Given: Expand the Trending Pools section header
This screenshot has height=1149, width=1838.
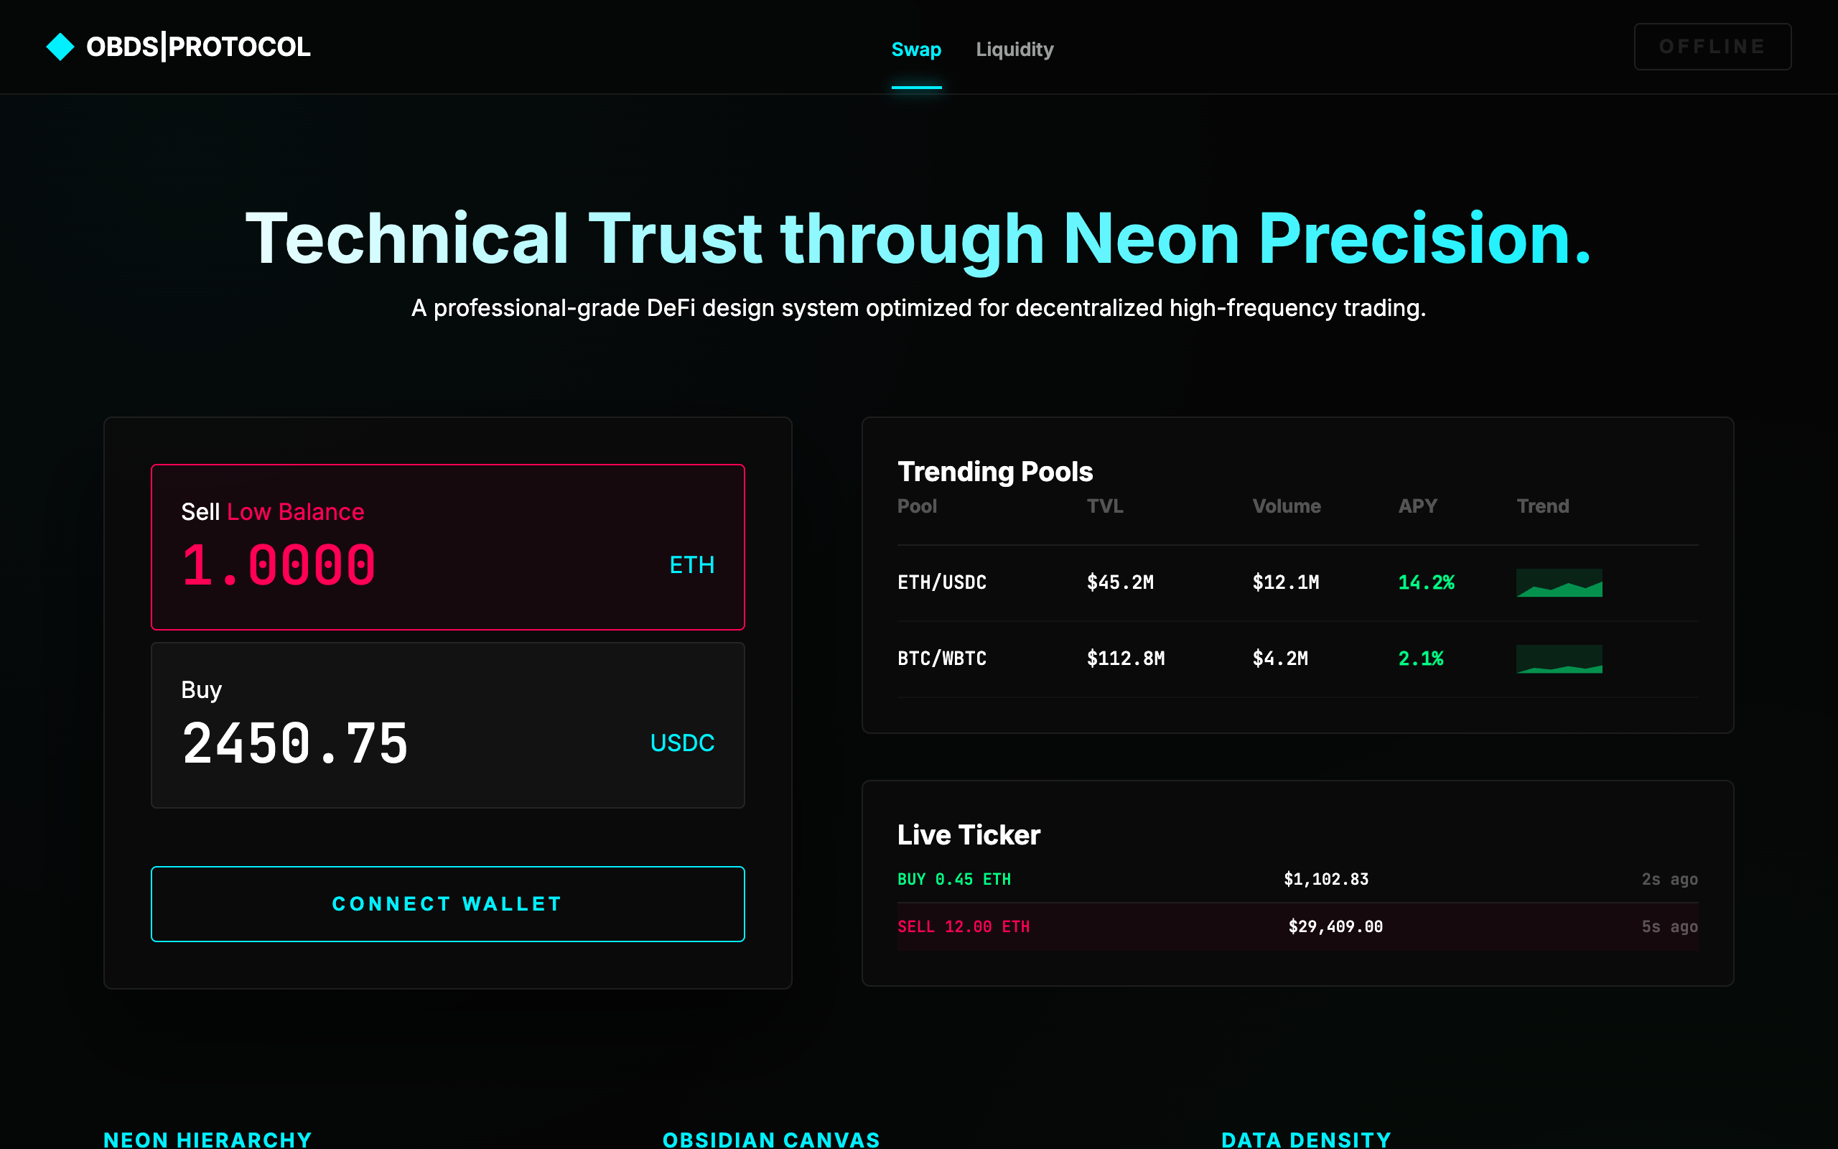Looking at the screenshot, I should tap(995, 471).
